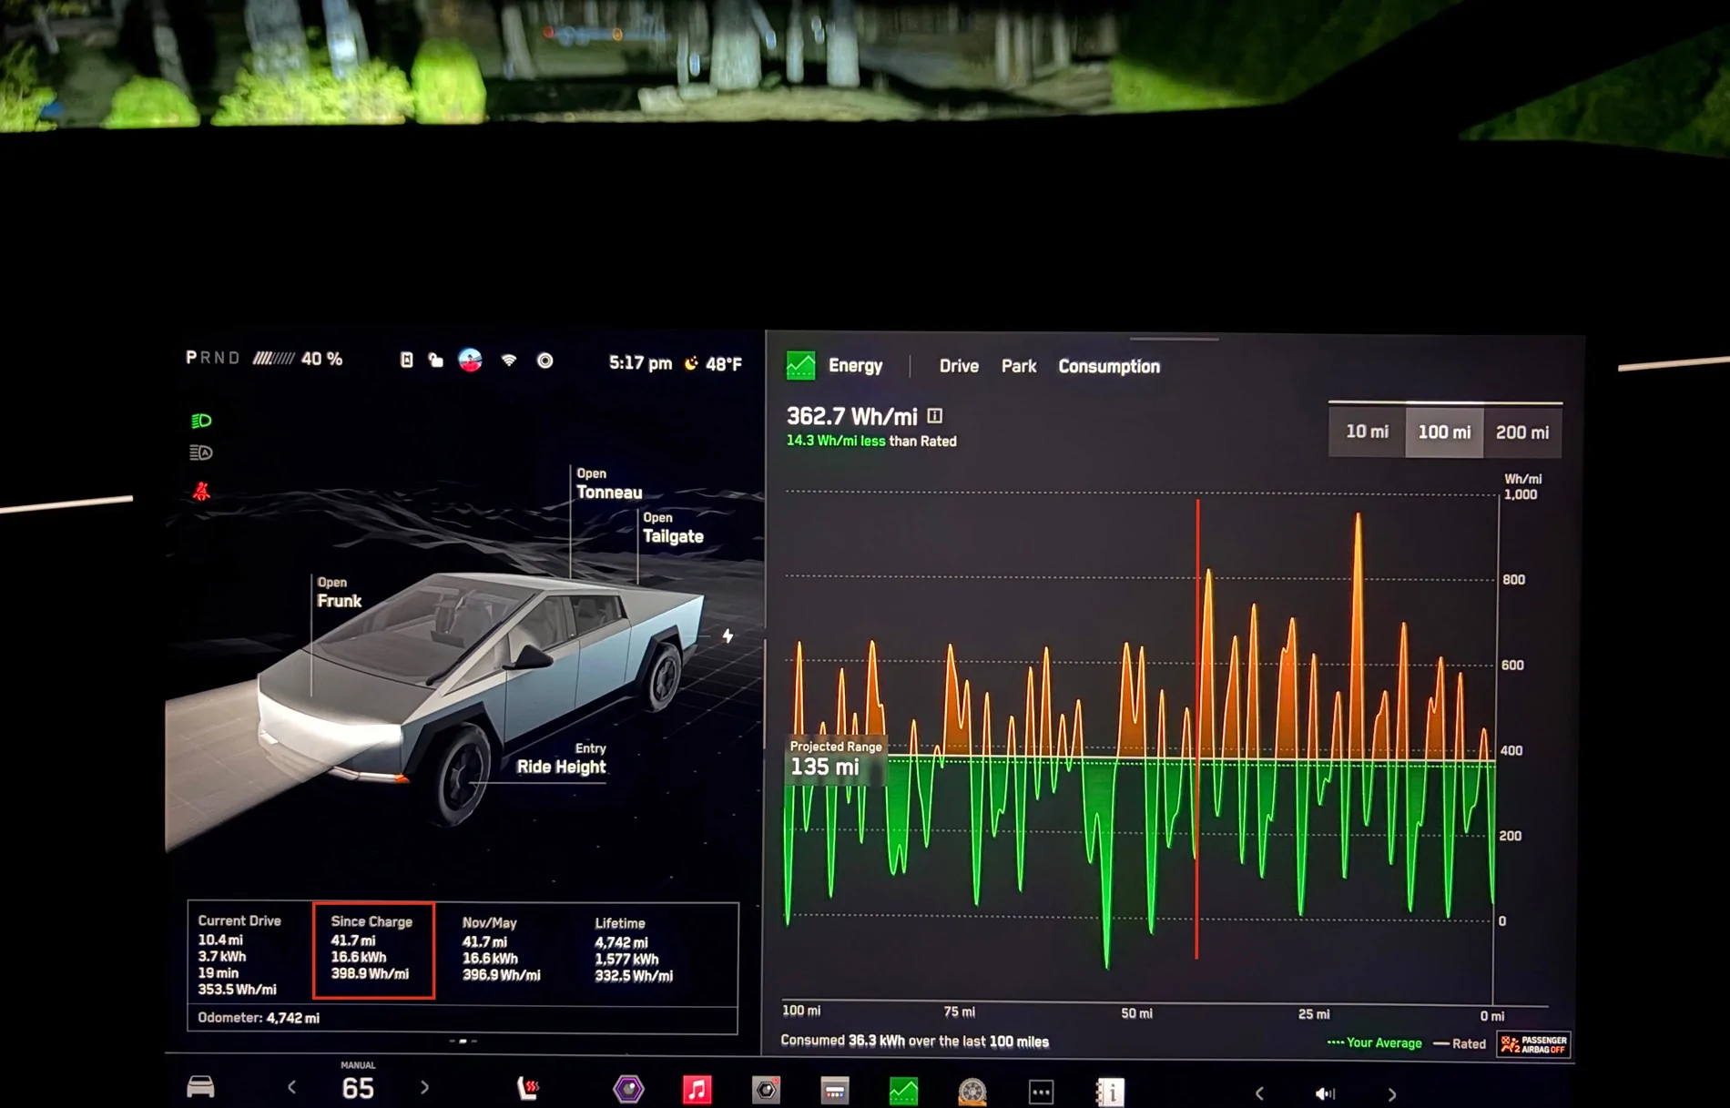
Task: Open the Tailgate
Action: click(x=673, y=528)
